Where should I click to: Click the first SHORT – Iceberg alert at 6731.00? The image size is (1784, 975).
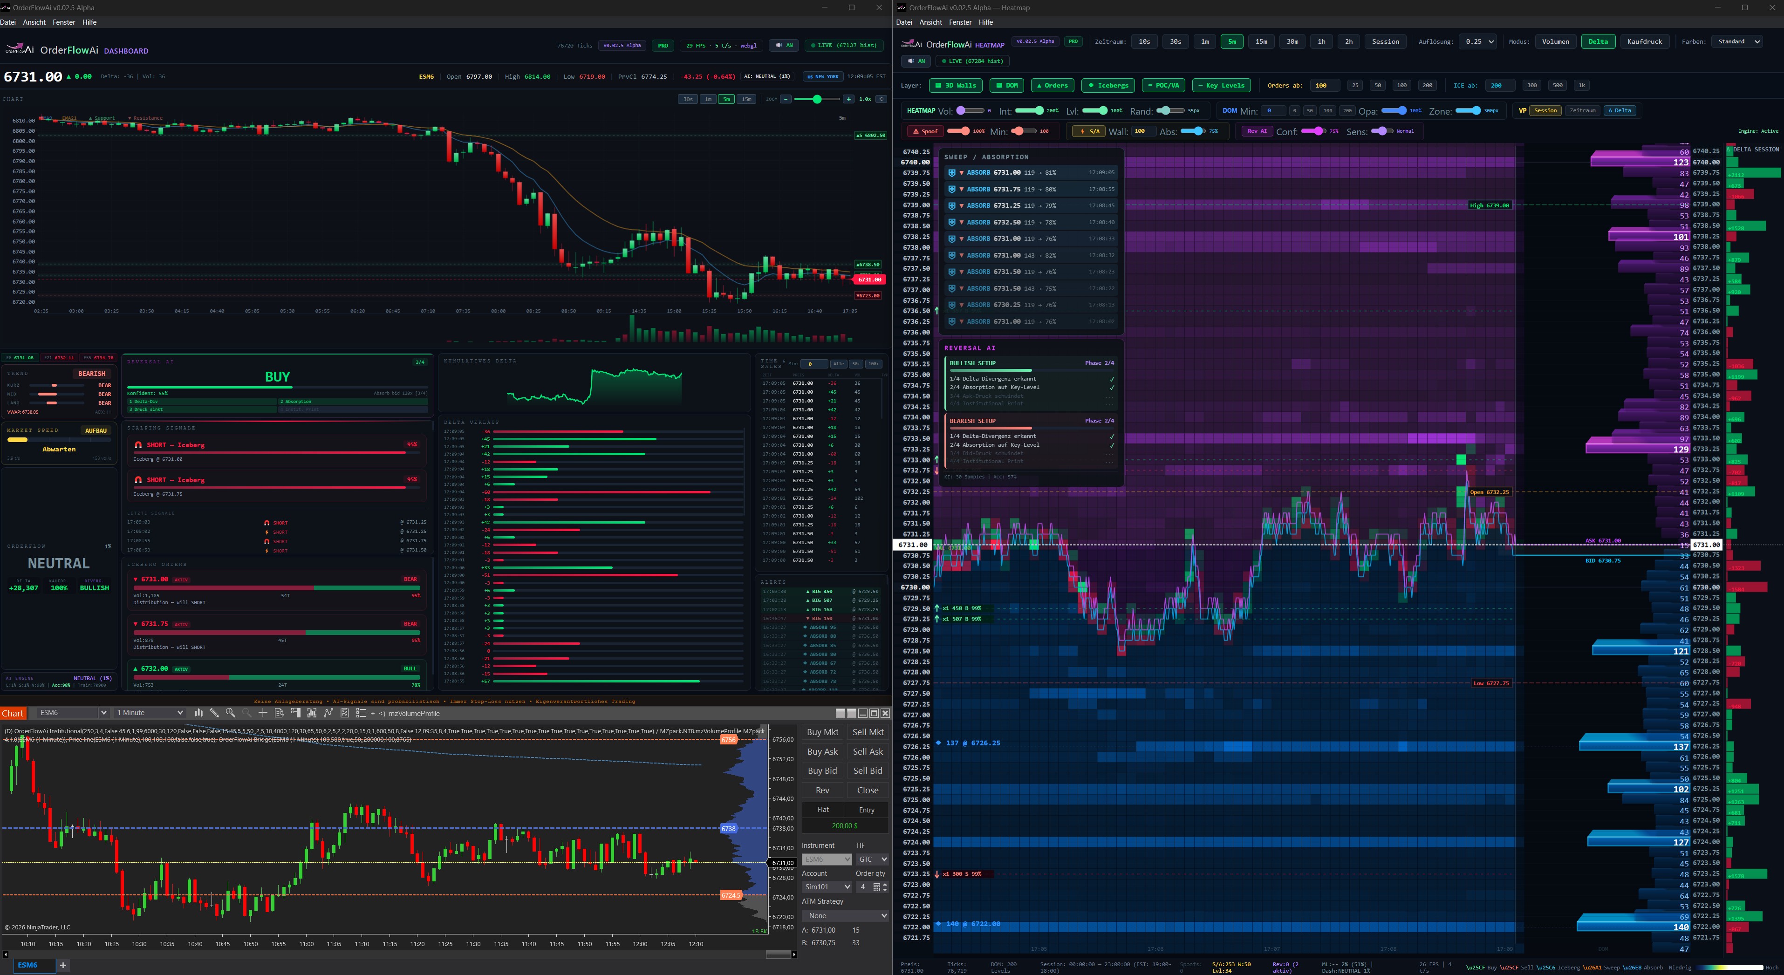coord(276,451)
